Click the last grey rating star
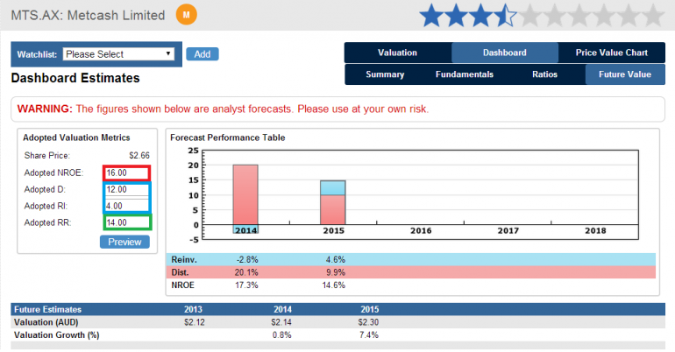This screenshot has height=352, width=675. tap(653, 15)
